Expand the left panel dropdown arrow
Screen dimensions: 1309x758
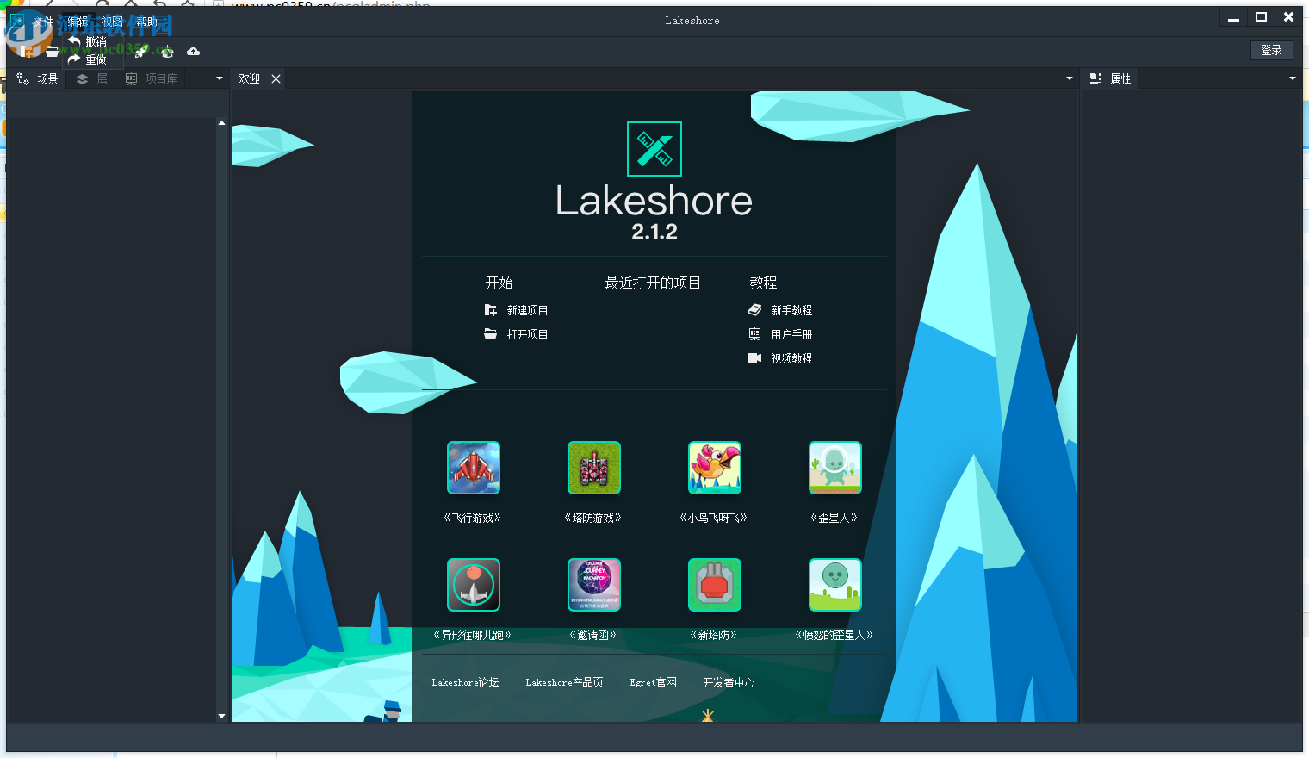219,78
